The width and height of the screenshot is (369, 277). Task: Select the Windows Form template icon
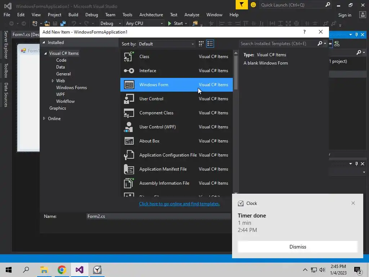coord(129,85)
